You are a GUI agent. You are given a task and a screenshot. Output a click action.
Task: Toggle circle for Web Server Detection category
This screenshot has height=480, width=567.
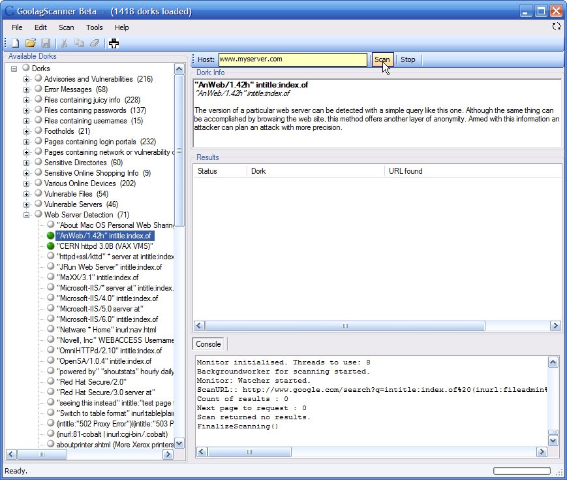(38, 214)
